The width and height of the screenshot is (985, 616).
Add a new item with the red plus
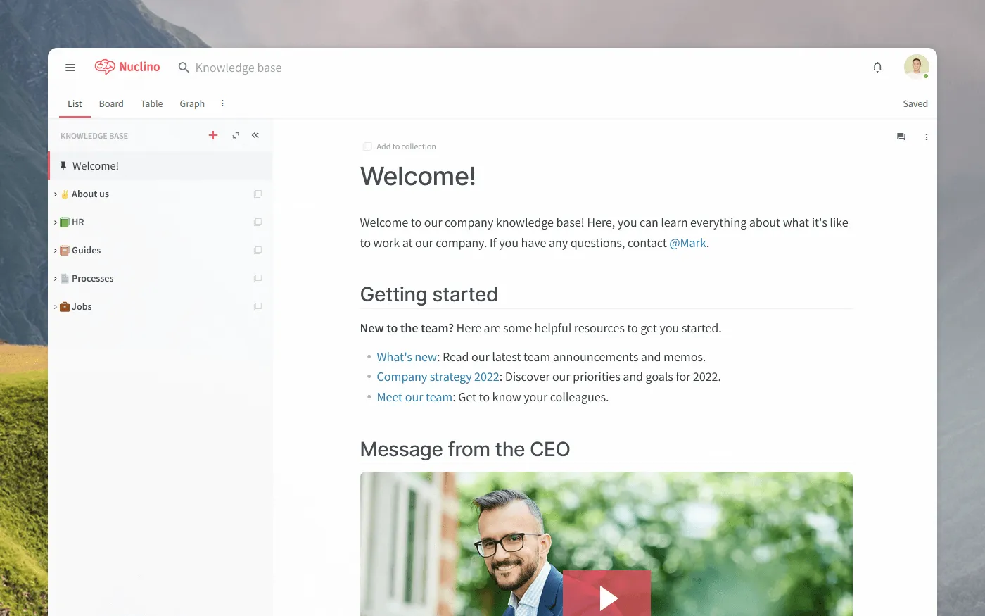point(213,135)
